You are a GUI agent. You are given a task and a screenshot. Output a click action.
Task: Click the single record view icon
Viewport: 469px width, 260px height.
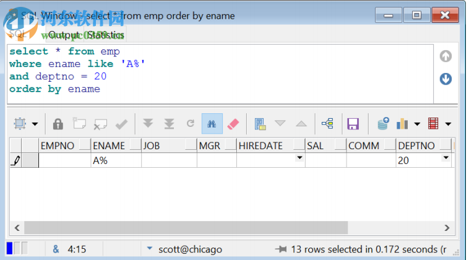tap(260, 124)
